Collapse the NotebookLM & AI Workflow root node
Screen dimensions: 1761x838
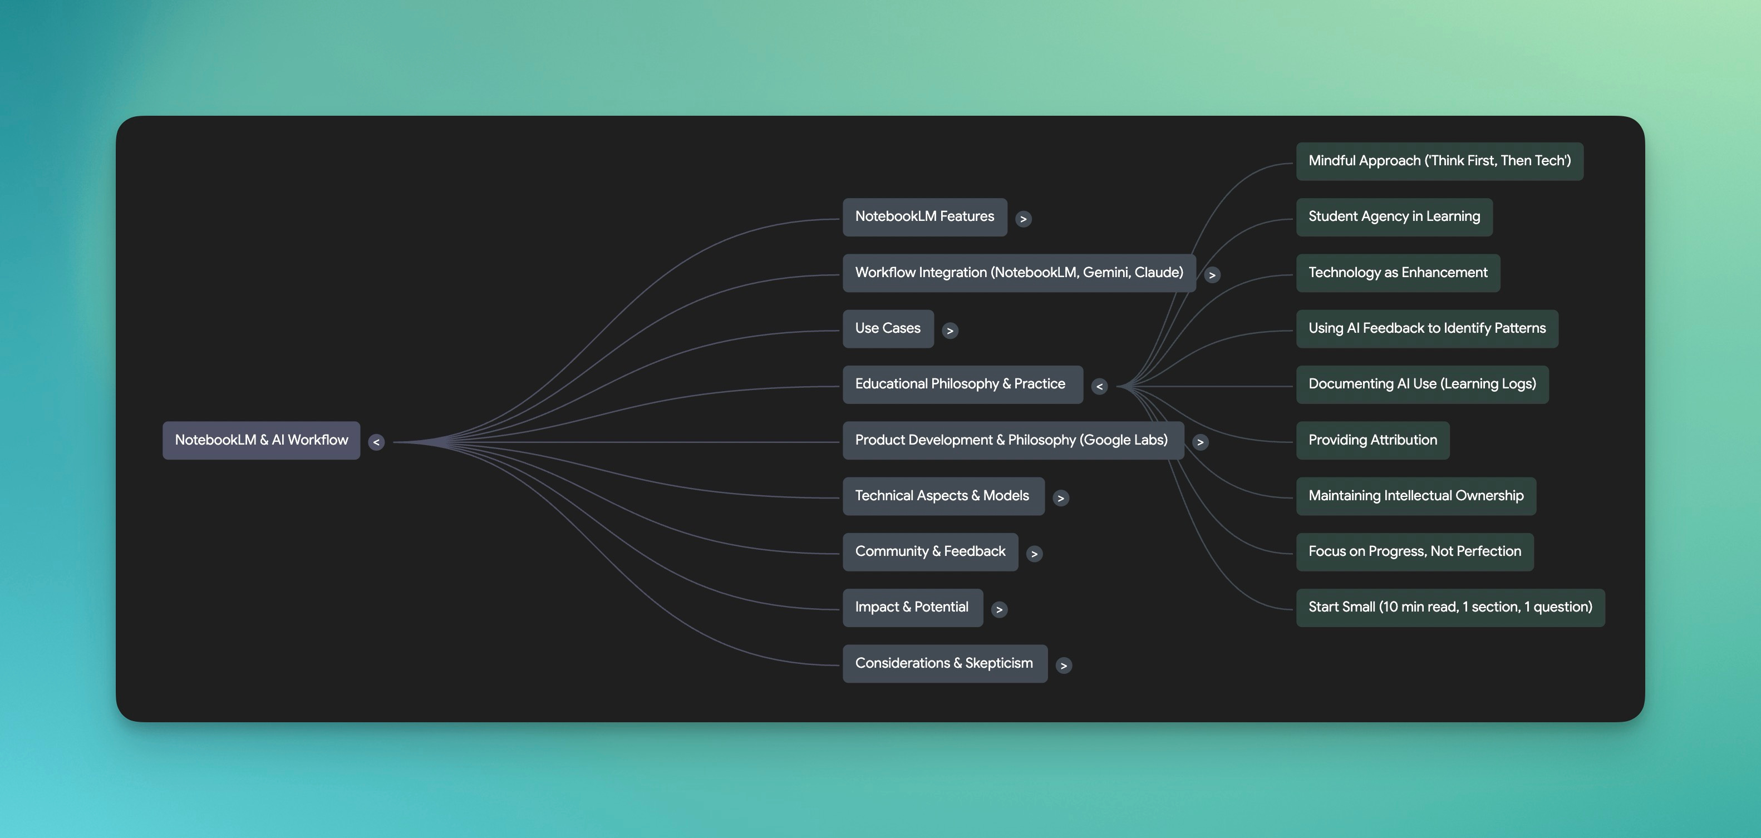pos(376,442)
